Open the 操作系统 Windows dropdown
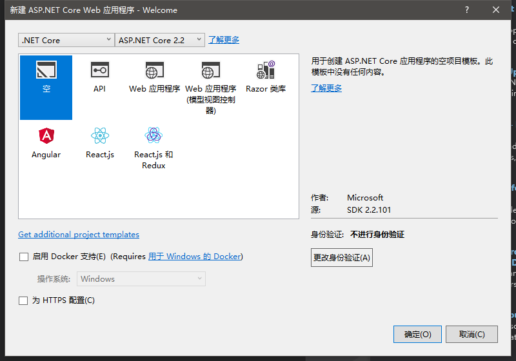Viewport: 516px width, 361px height. pos(141,278)
